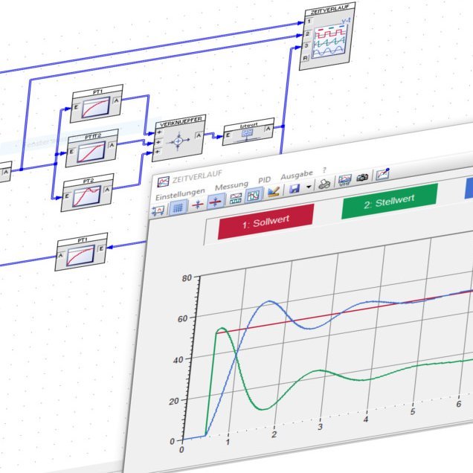Screen dimensions: 473x473
Task: Toggle the grid display button
Action: coord(178,207)
